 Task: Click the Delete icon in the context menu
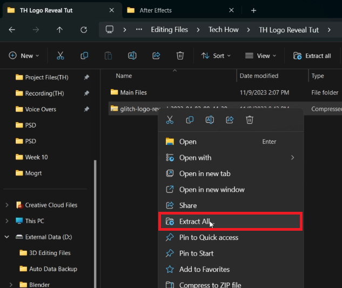[250, 120]
